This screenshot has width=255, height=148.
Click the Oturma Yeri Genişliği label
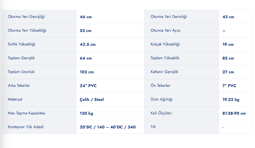point(26,17)
